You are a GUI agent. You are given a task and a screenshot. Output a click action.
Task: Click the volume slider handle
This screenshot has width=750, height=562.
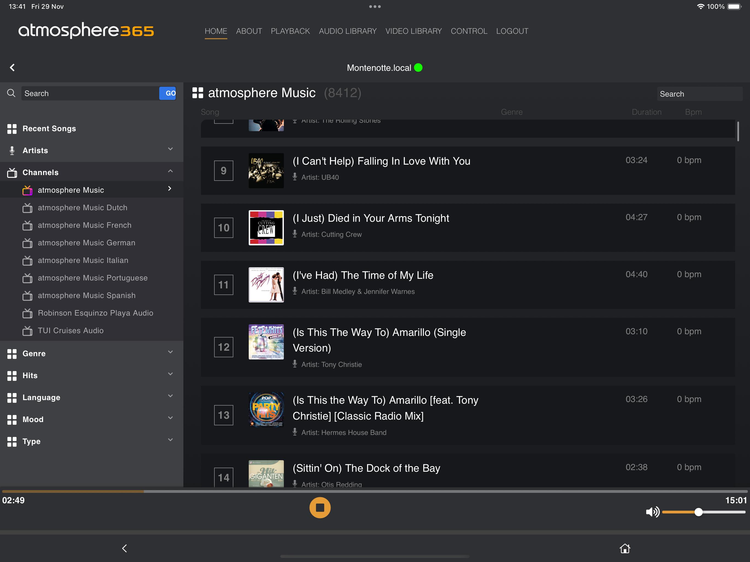tap(698, 512)
